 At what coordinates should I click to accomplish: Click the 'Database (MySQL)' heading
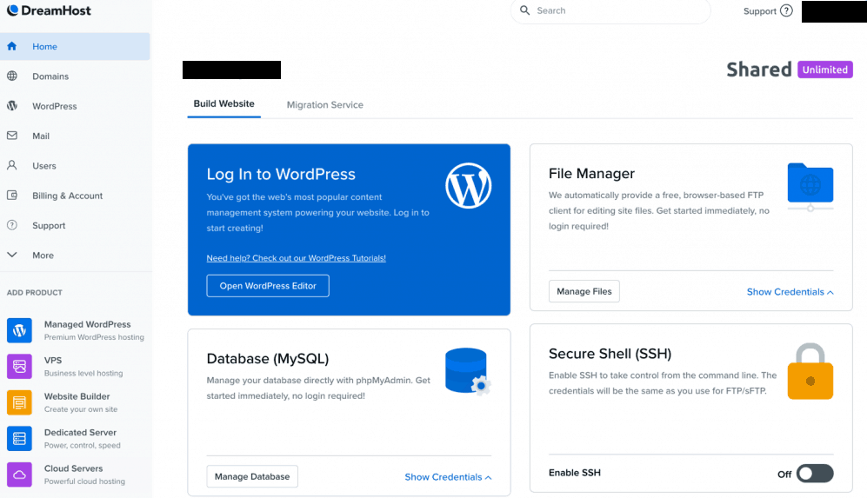coord(268,359)
